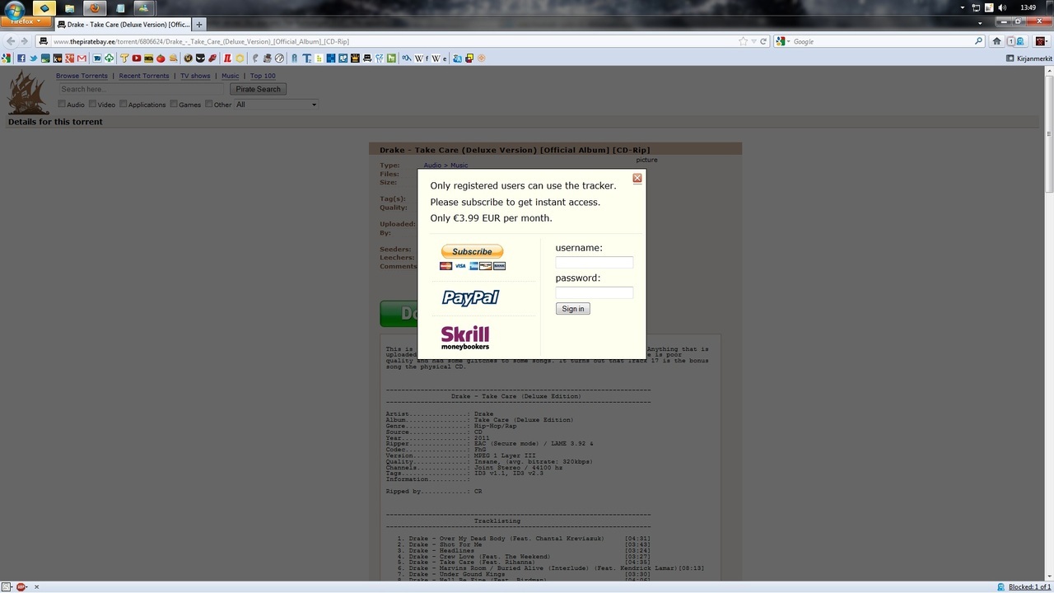
Task: Tick the Applications checkbox
Action: [x=123, y=104]
